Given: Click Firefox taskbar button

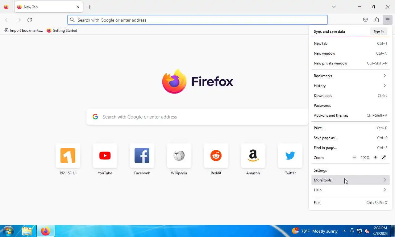Looking at the screenshot, I should (x=46, y=231).
